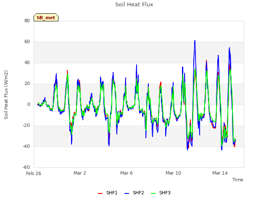Toggle the SHF3 series legend entry
The height and width of the screenshot is (201, 269).
coord(161,193)
